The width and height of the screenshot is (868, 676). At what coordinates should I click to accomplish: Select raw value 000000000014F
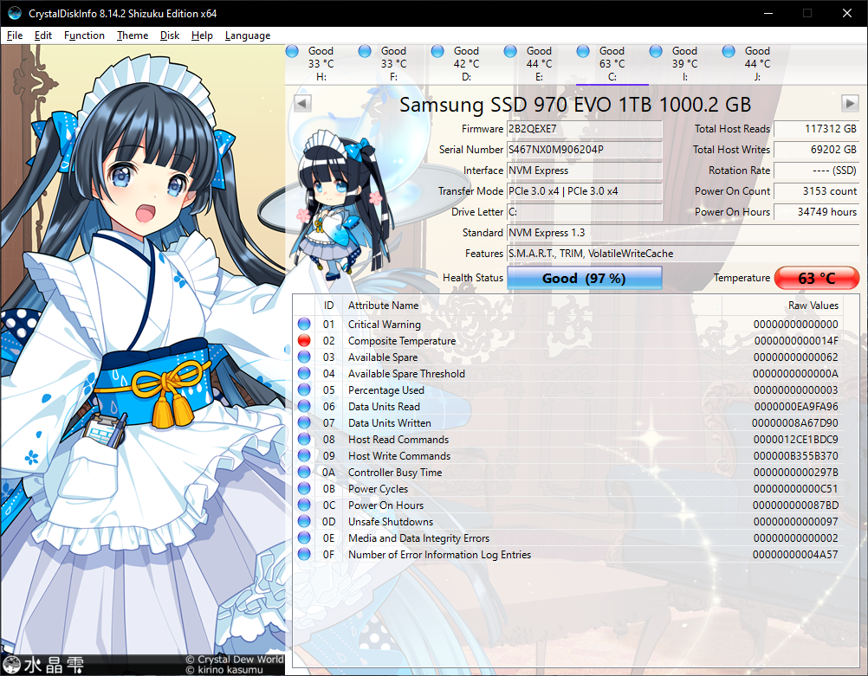796,341
